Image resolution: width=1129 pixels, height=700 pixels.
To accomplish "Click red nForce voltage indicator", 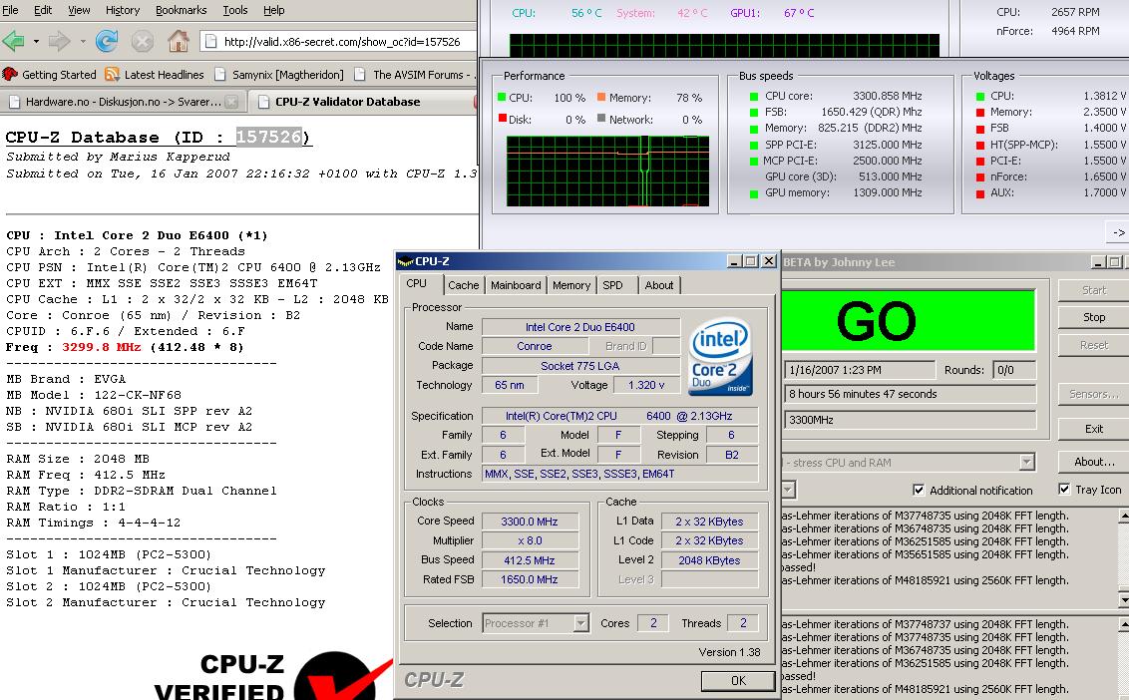I will coord(980,177).
